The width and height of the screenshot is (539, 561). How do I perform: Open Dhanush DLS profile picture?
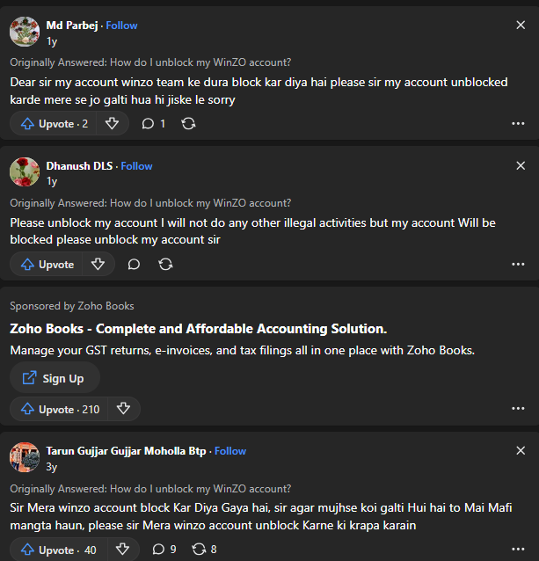point(25,172)
